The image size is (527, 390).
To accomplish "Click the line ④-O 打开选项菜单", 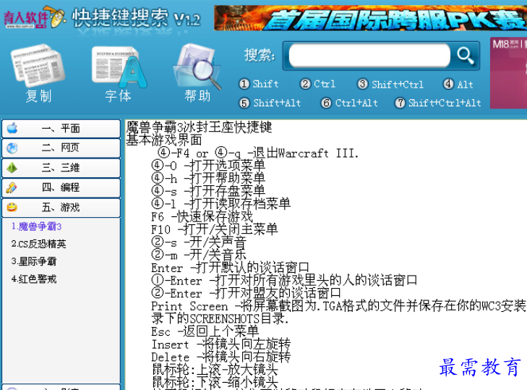I will 208,166.
